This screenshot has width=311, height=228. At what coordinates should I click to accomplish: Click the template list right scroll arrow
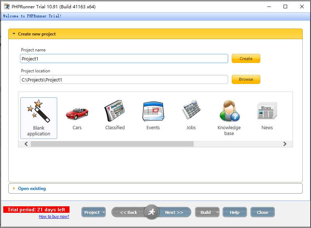285,144
